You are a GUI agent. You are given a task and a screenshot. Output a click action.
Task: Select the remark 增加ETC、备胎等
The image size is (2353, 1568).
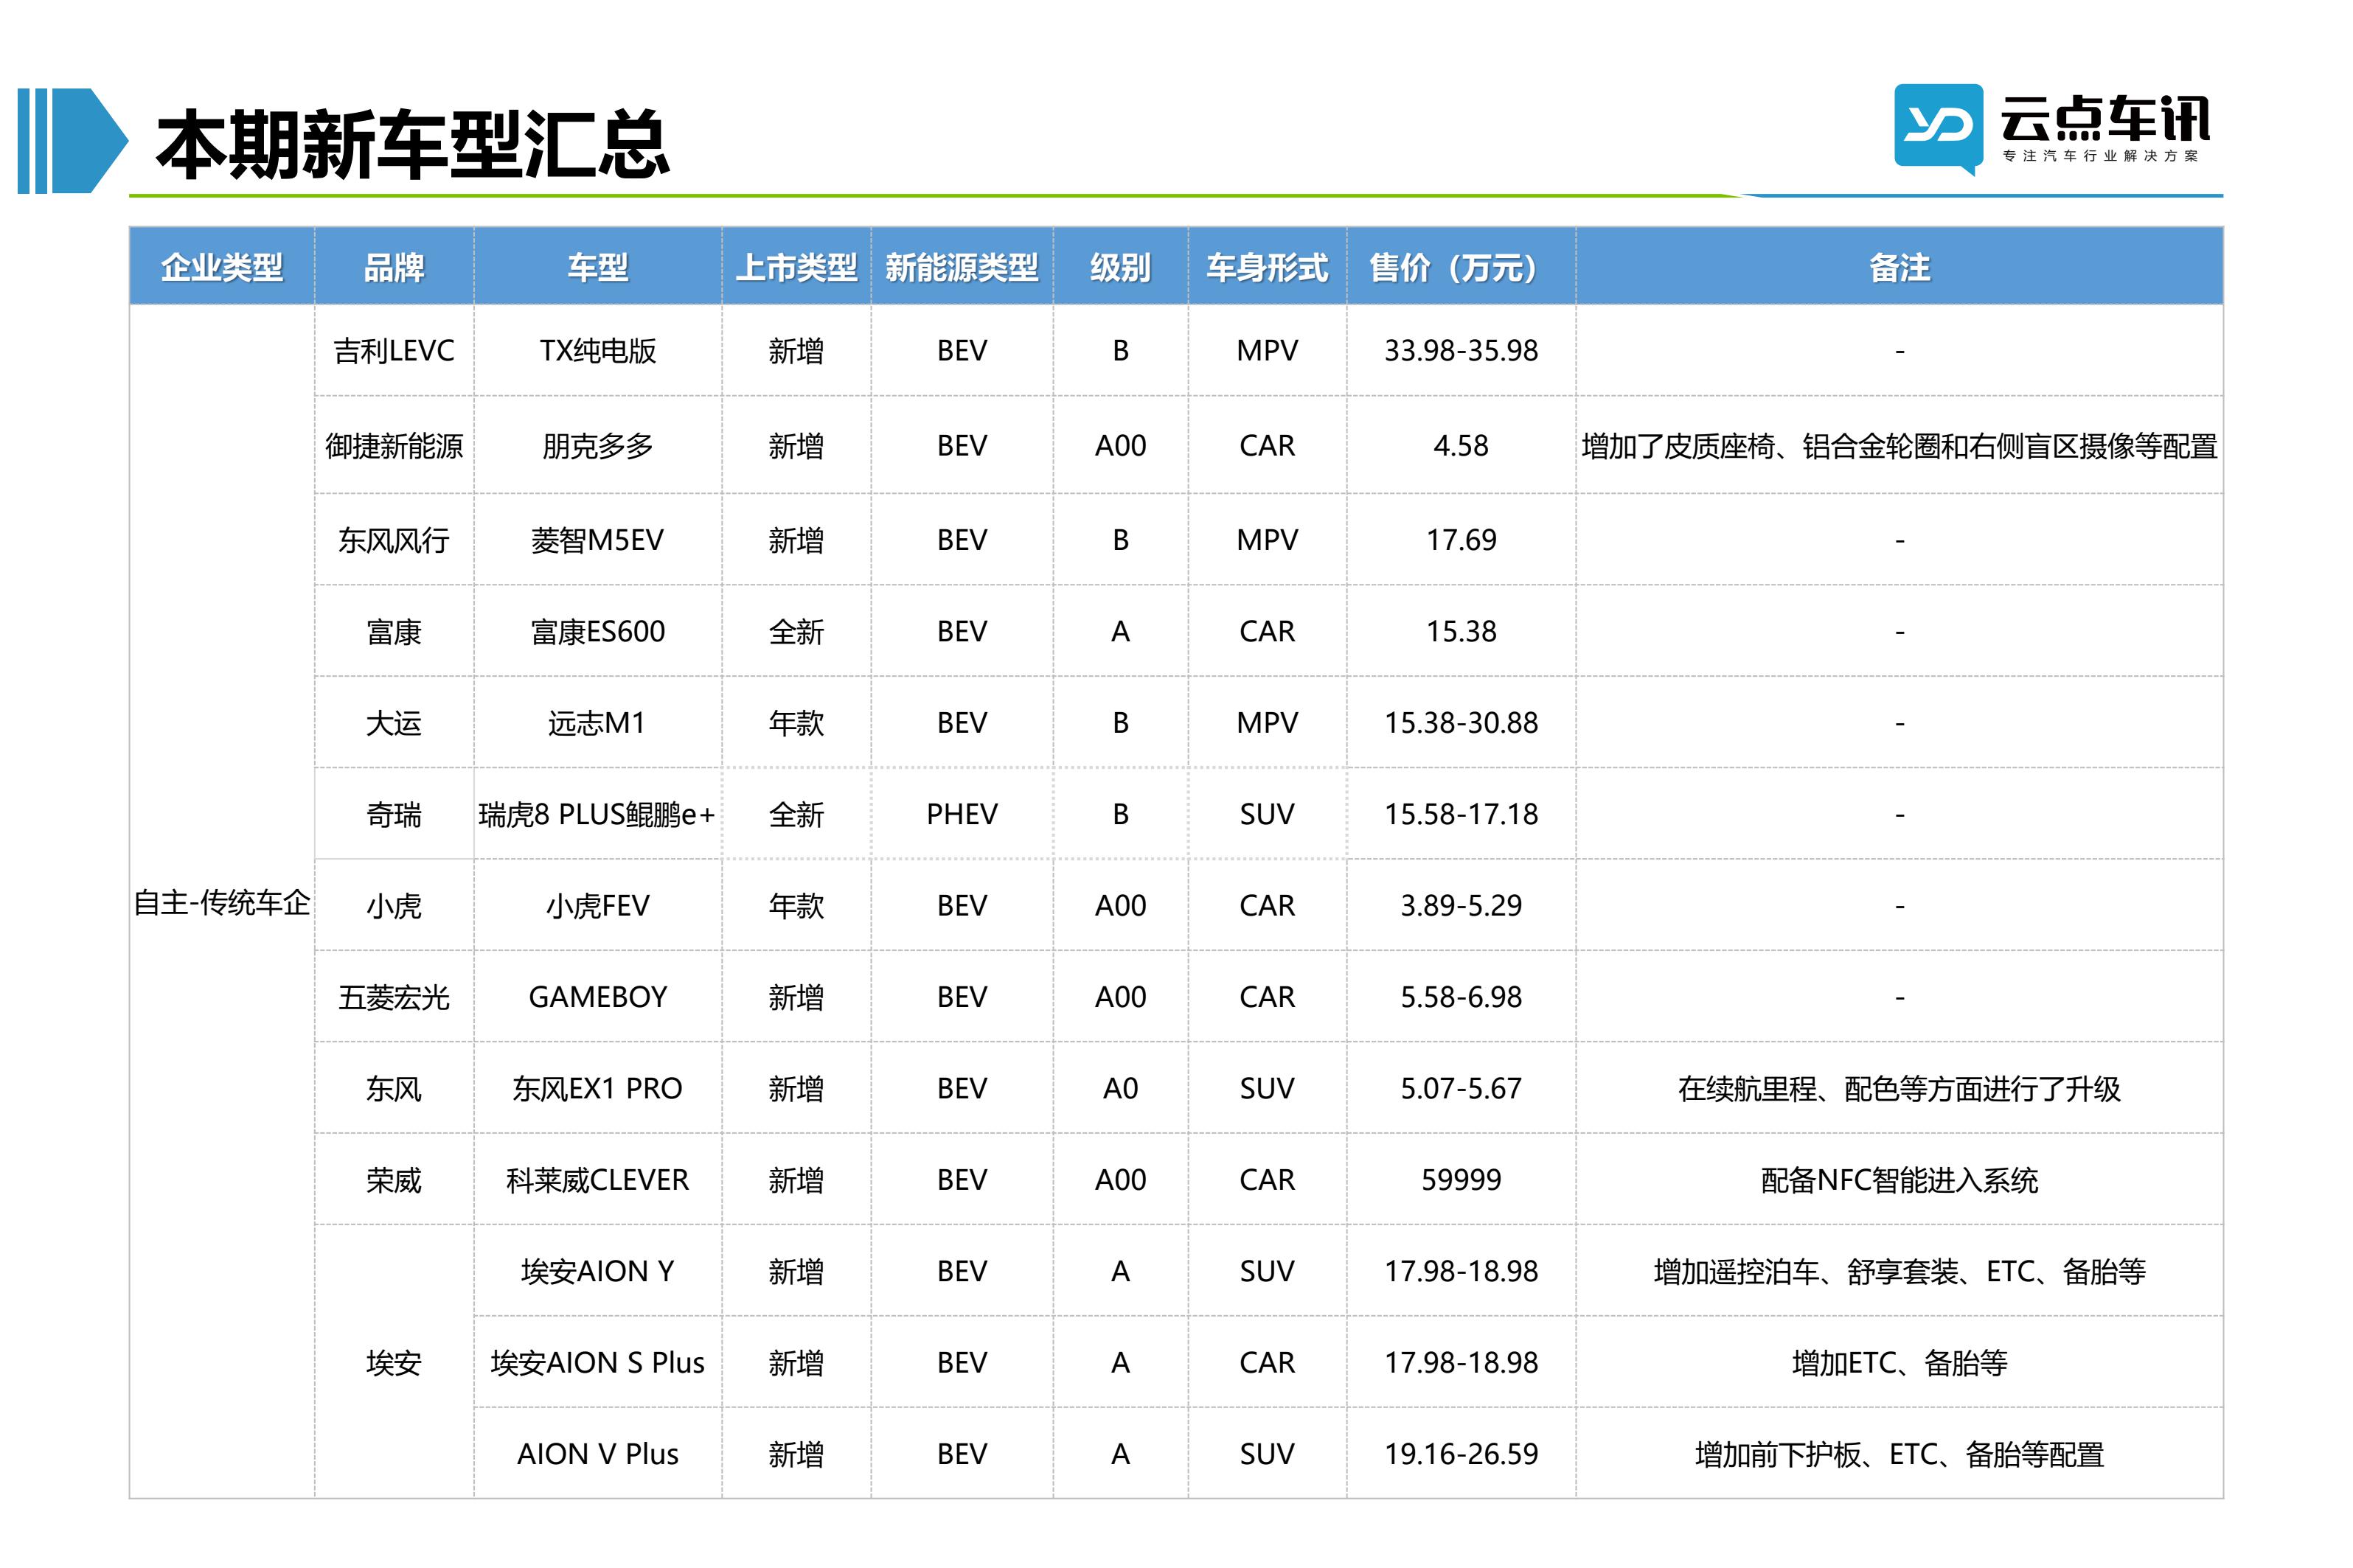1899,1362
